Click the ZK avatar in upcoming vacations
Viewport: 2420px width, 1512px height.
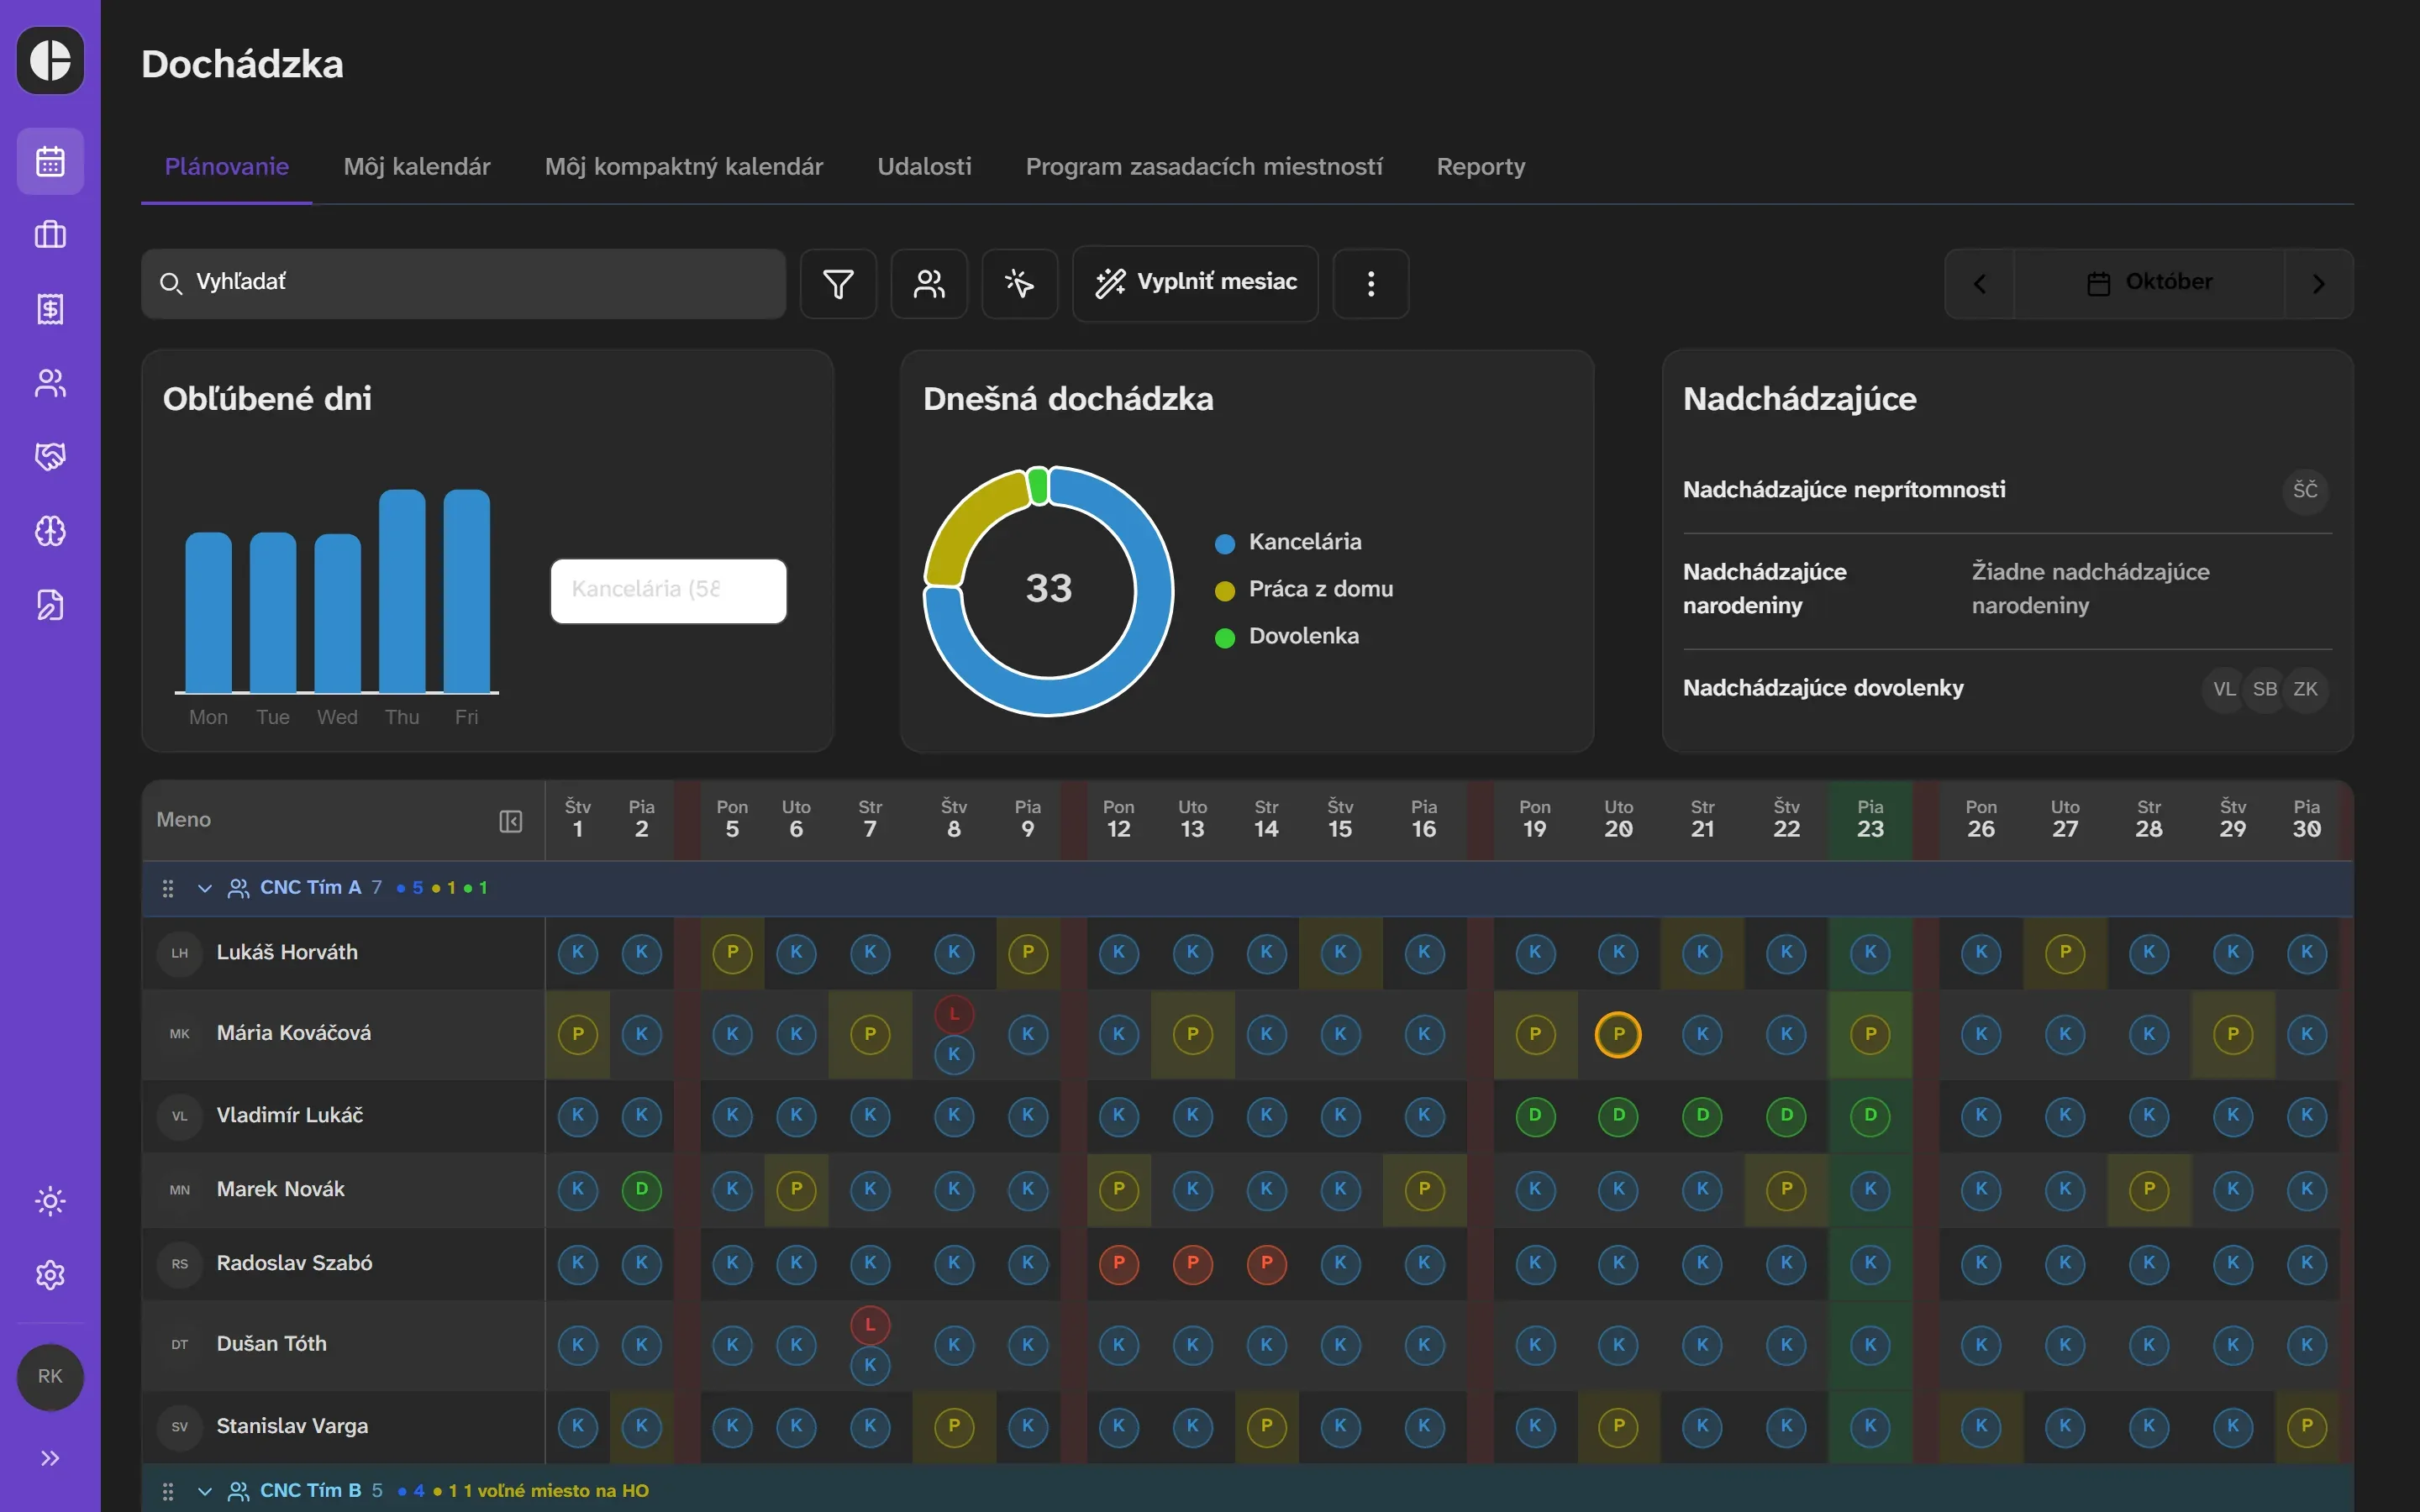[x=2306, y=689]
